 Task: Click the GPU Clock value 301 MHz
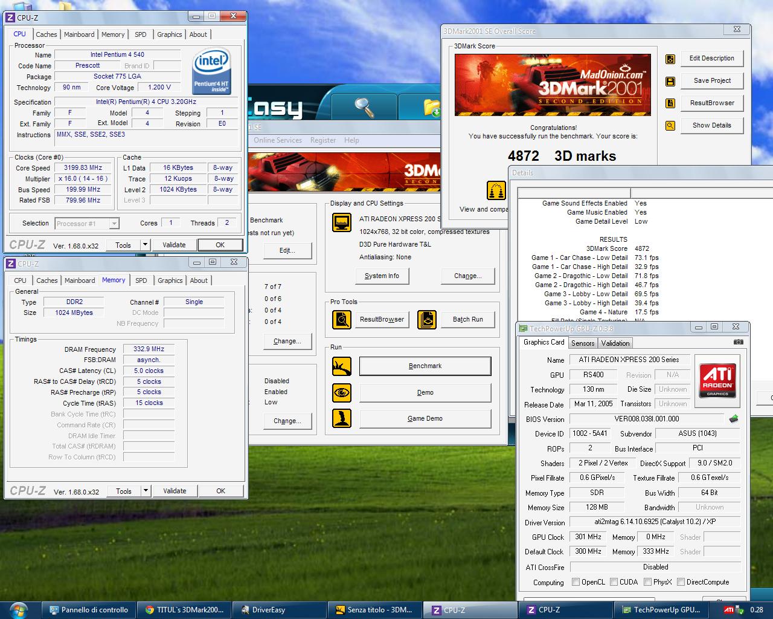[588, 537]
